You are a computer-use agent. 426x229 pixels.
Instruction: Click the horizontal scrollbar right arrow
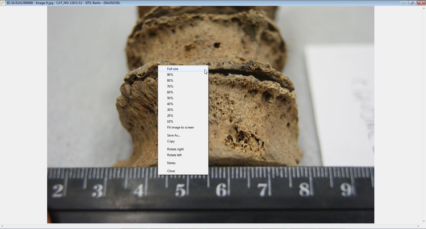click(x=418, y=226)
